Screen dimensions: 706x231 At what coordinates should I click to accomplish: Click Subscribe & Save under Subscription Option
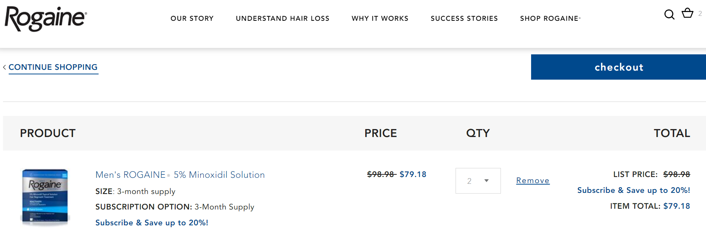(151, 223)
